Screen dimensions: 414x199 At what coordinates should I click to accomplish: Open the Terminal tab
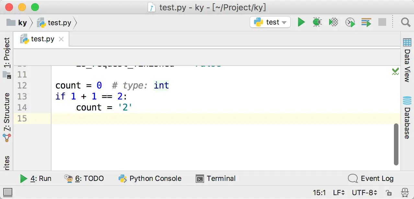click(216, 178)
